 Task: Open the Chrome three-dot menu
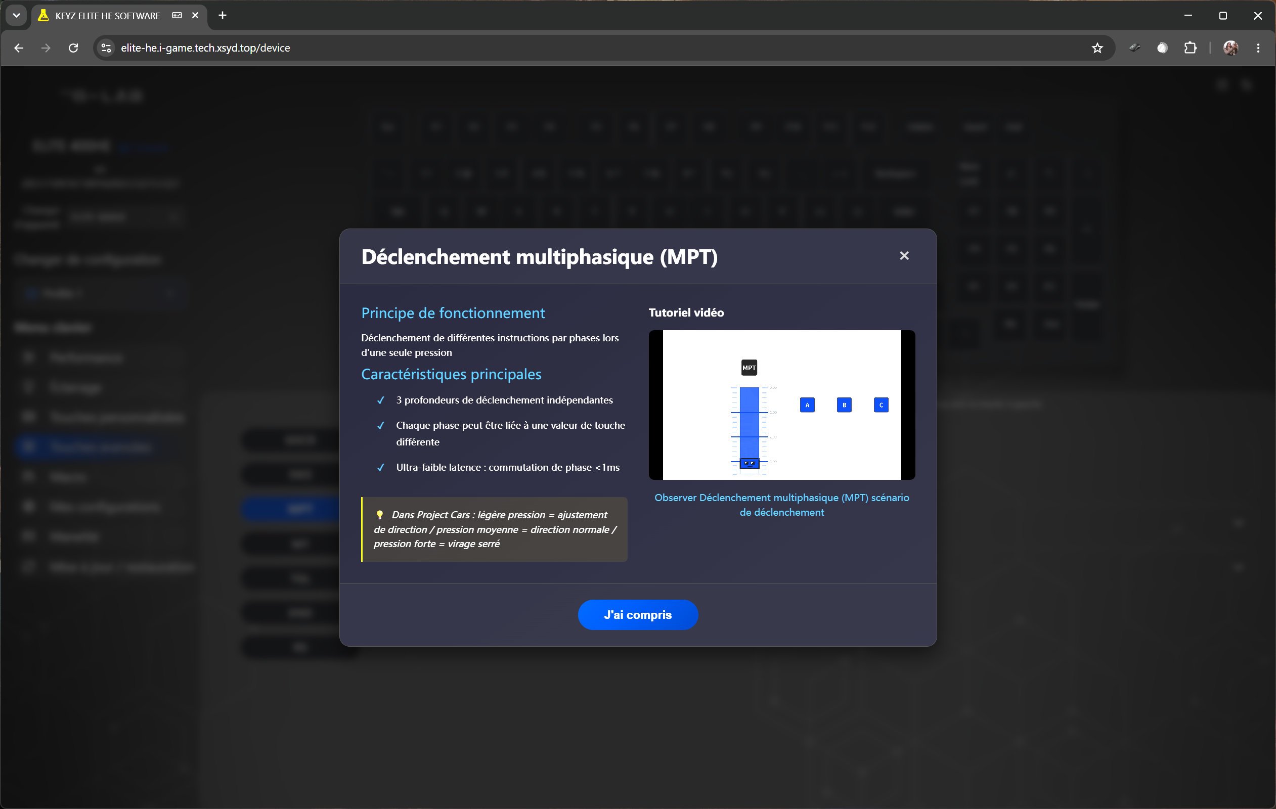1258,48
